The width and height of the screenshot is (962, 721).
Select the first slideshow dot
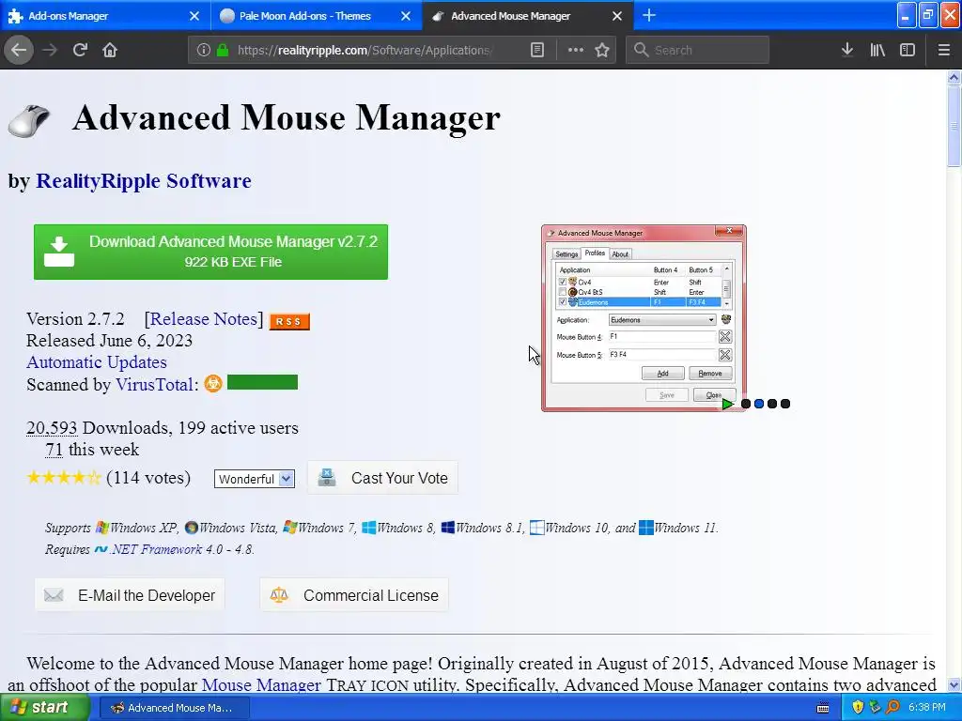pos(745,404)
